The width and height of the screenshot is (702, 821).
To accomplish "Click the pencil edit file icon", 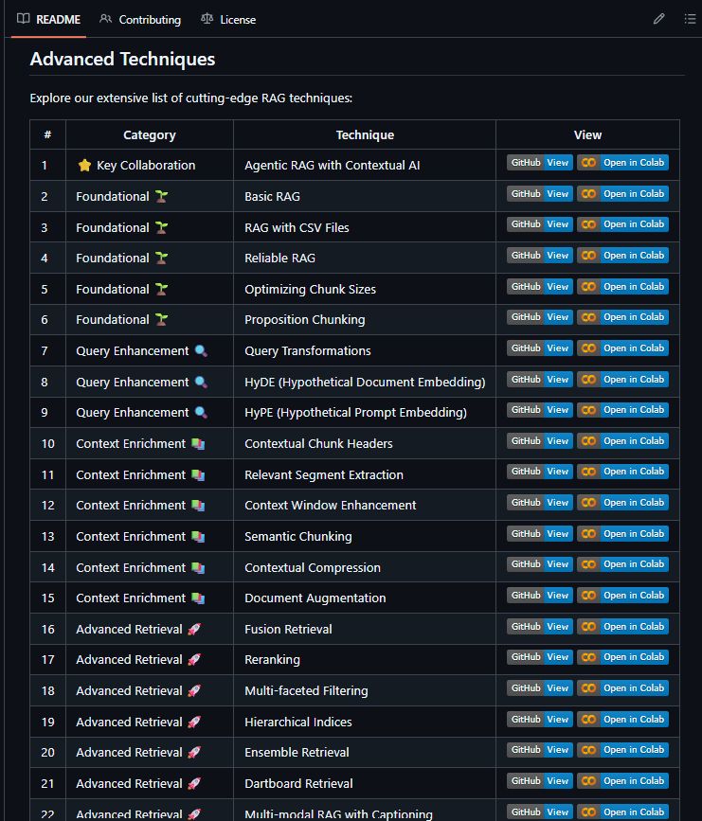I will [x=658, y=19].
